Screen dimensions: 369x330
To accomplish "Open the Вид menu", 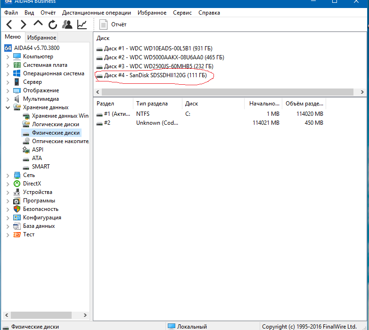I will 29,13.
